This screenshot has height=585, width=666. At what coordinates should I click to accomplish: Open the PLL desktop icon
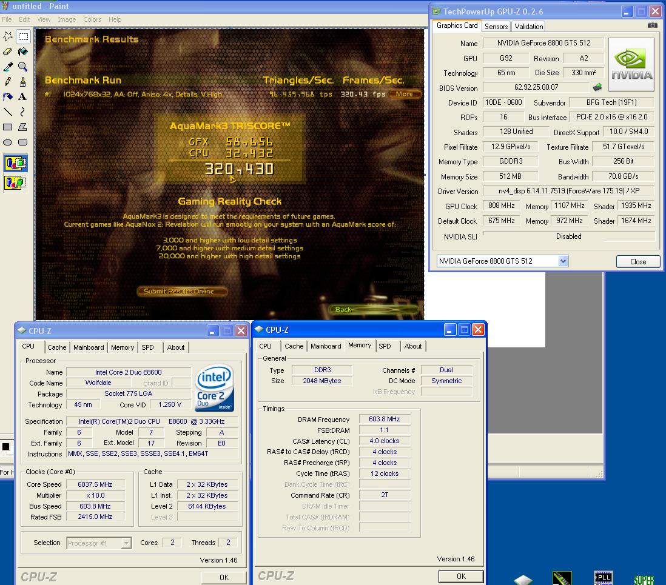[603, 578]
